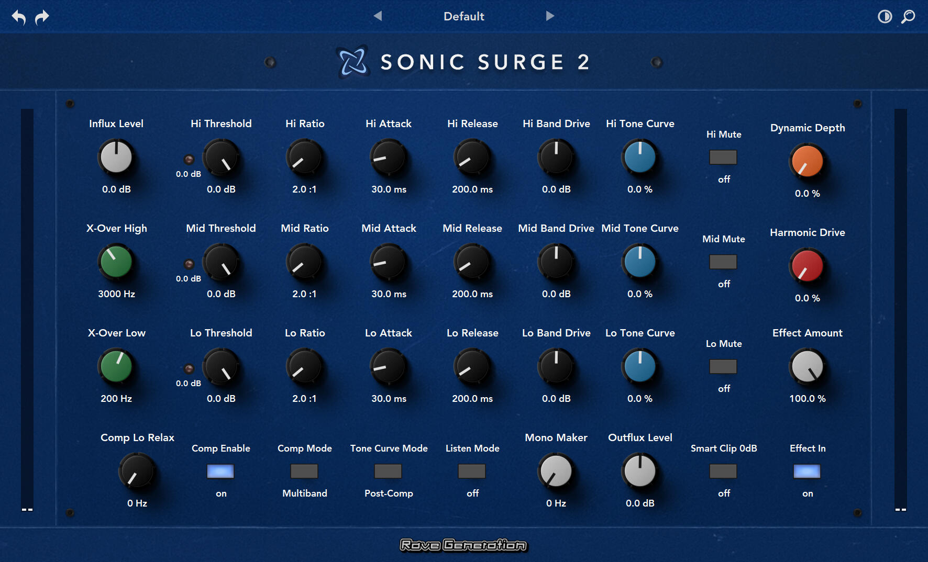Image resolution: width=928 pixels, height=562 pixels.
Task: Enable the Smart Clip 0dB switch
Action: tap(723, 471)
